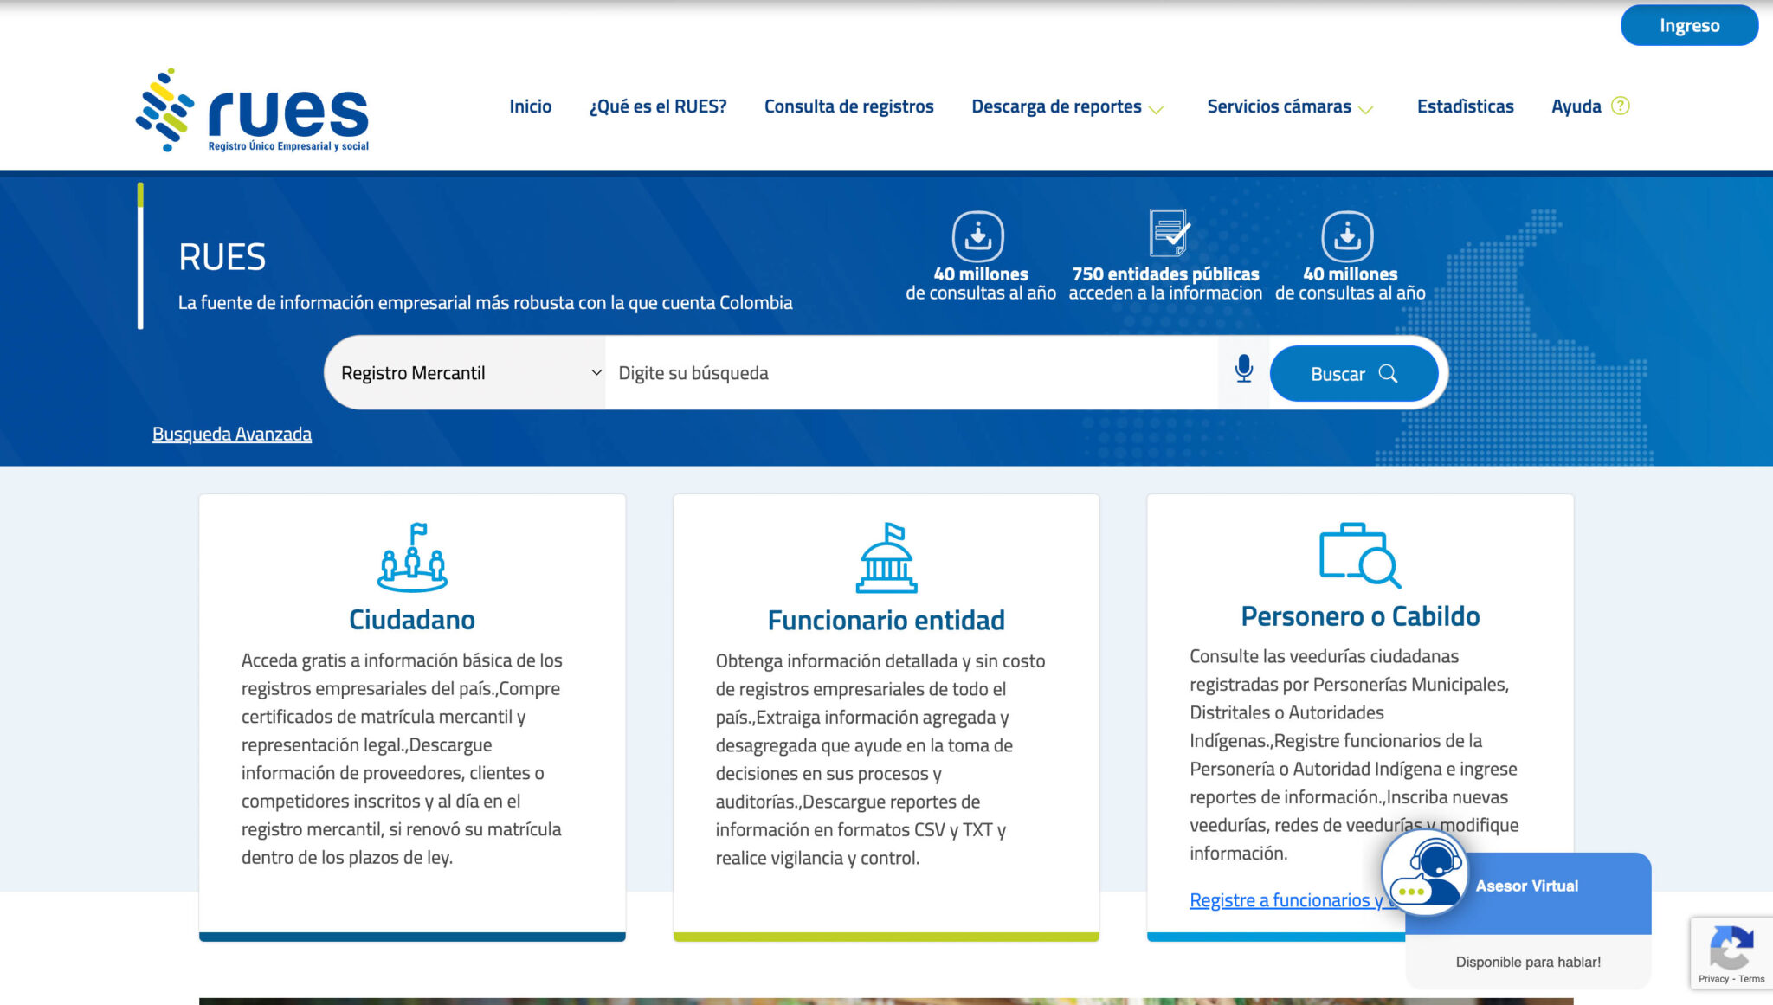Click the question mark icon next to Ayuda
Viewport: 1773px width, 1005px height.
pyautogui.click(x=1619, y=106)
